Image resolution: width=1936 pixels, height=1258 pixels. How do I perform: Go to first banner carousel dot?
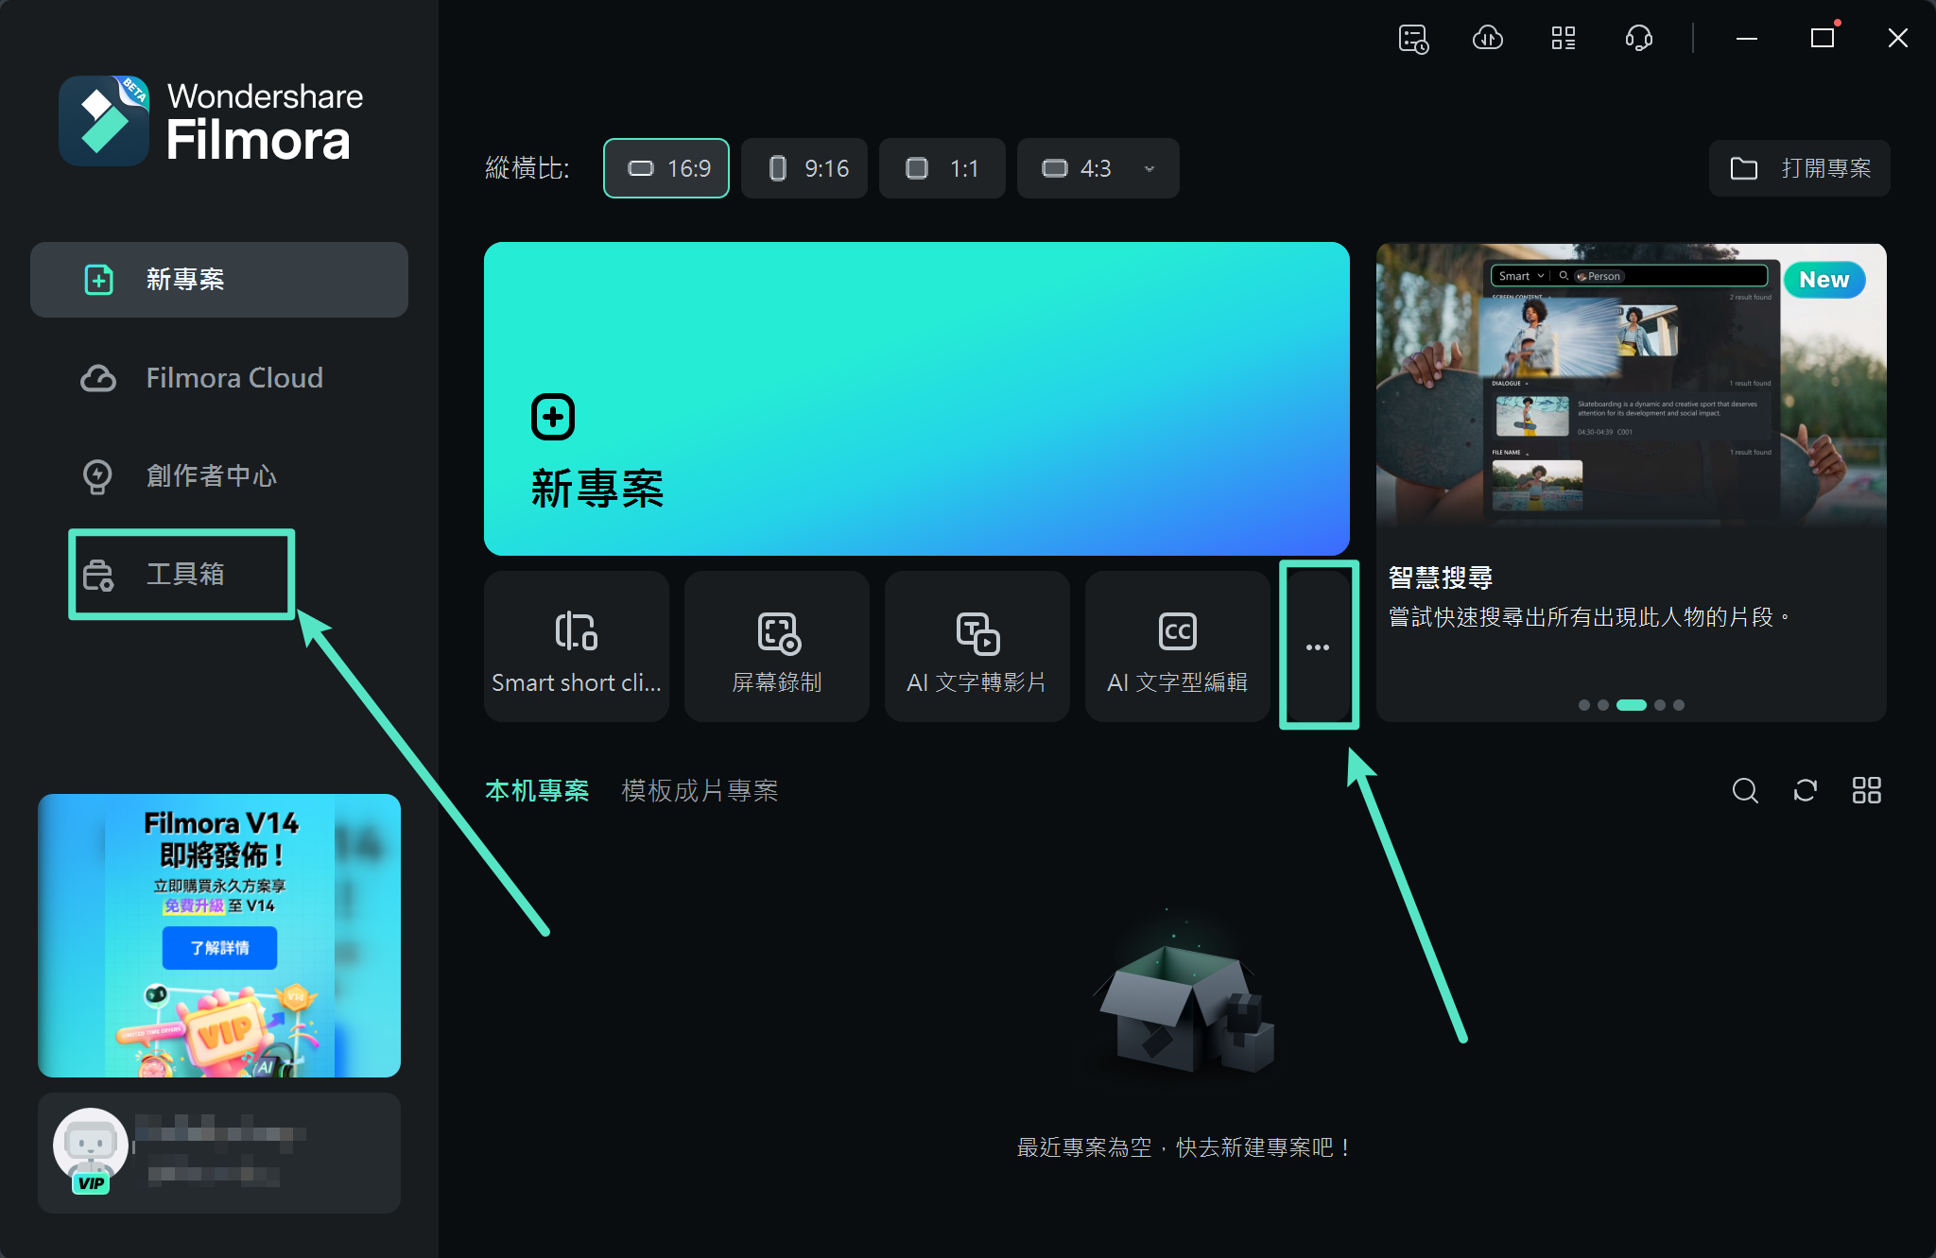(1584, 705)
